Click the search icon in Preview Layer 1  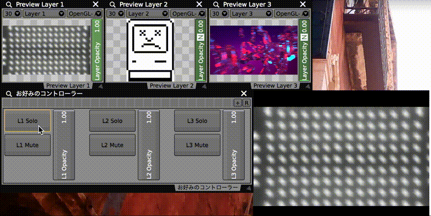point(9,4)
